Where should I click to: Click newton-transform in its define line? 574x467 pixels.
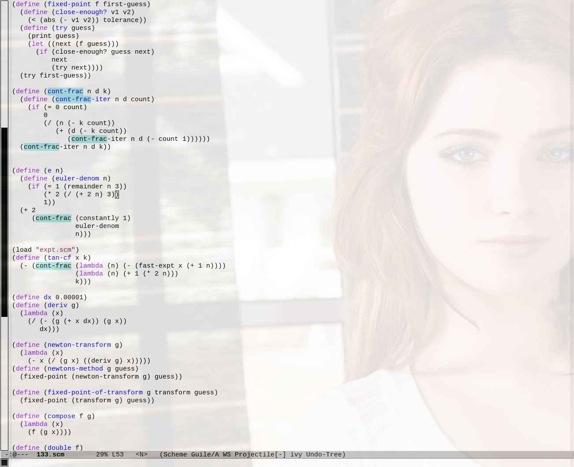(79, 345)
